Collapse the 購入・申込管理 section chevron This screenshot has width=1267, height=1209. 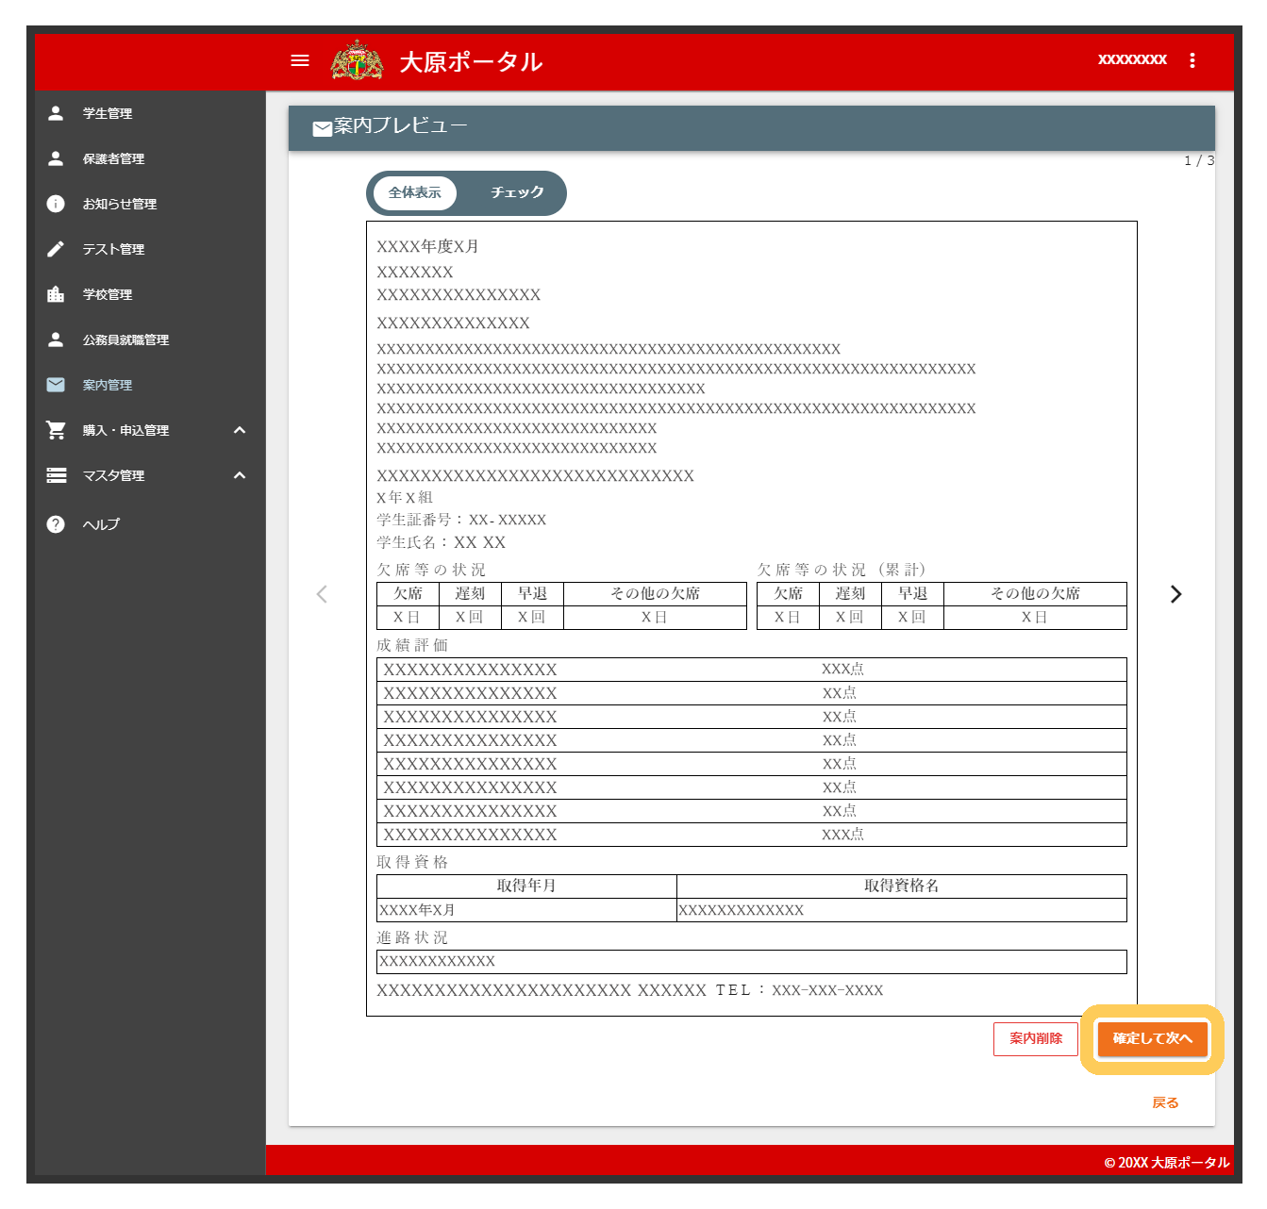click(240, 430)
